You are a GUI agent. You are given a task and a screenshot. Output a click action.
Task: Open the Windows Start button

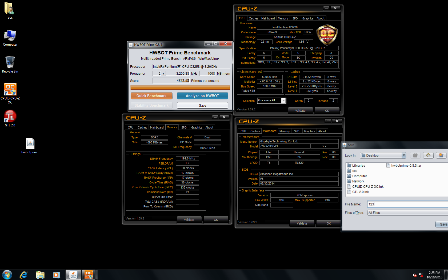coord(7,275)
